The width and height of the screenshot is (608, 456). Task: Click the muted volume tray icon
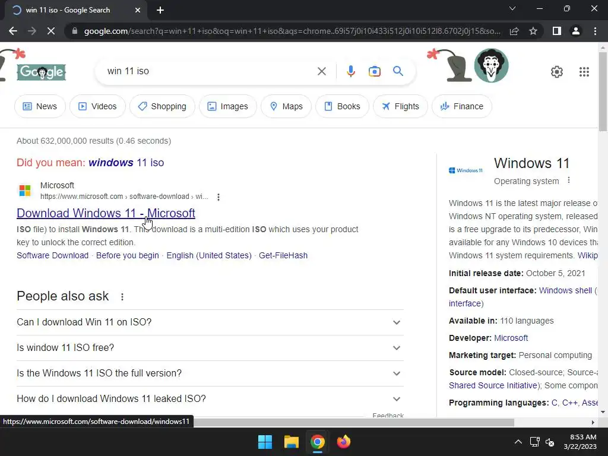pyautogui.click(x=550, y=442)
